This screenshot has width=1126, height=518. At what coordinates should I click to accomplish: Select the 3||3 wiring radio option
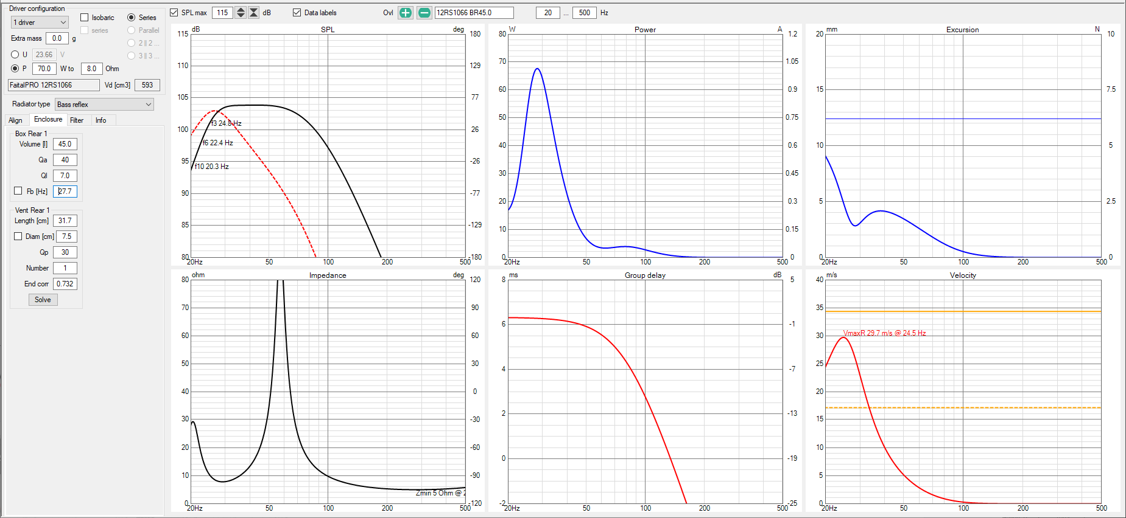coord(131,56)
